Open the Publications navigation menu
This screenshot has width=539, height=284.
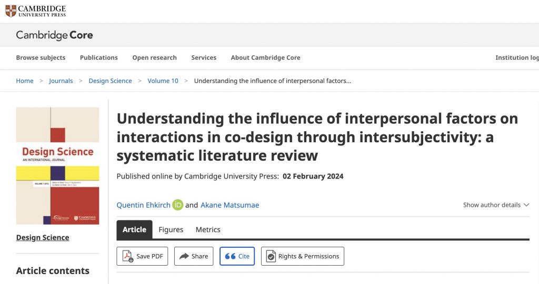coord(99,58)
